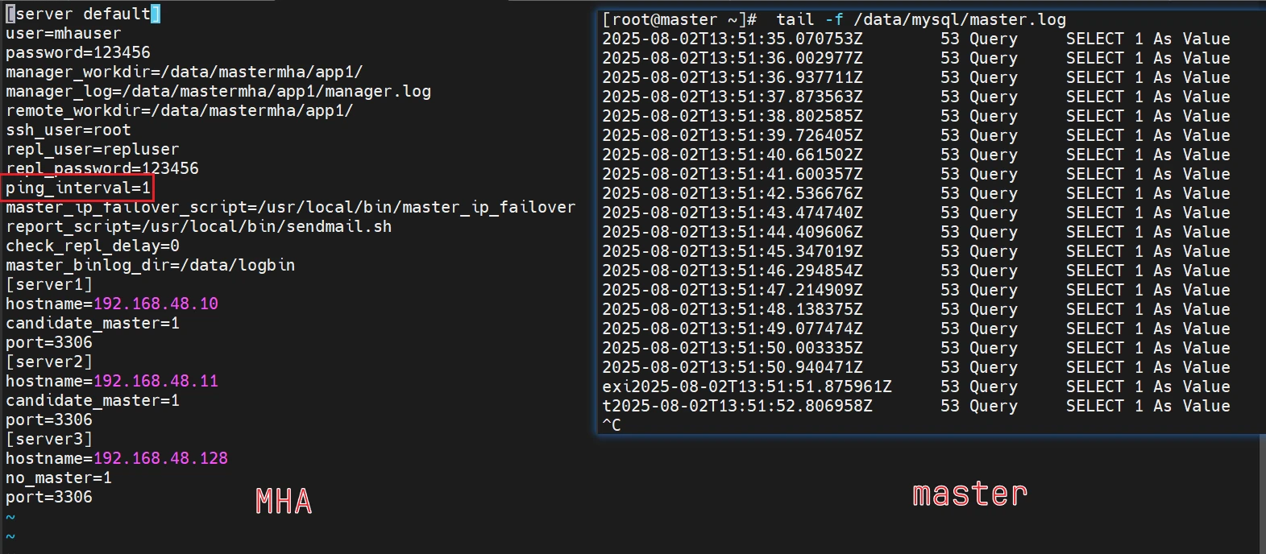Click the hostname IP 192.168.48.128
The image size is (1266, 554).
160,459
